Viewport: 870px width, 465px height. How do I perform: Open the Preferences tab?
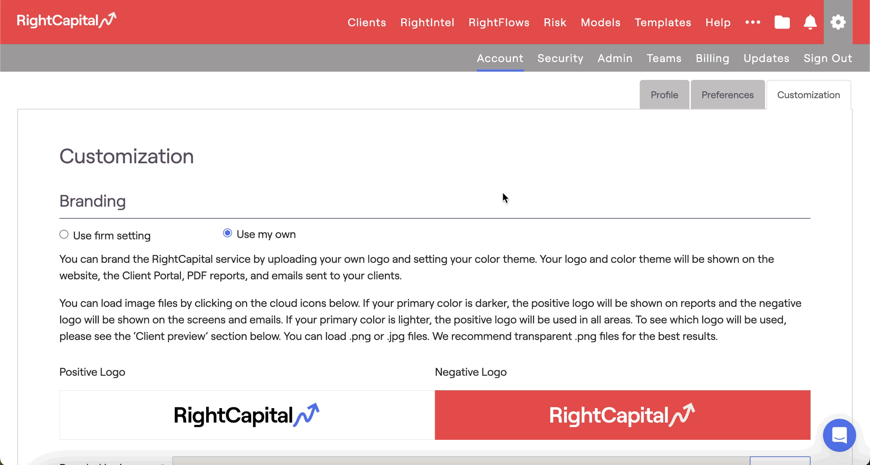[727, 95]
